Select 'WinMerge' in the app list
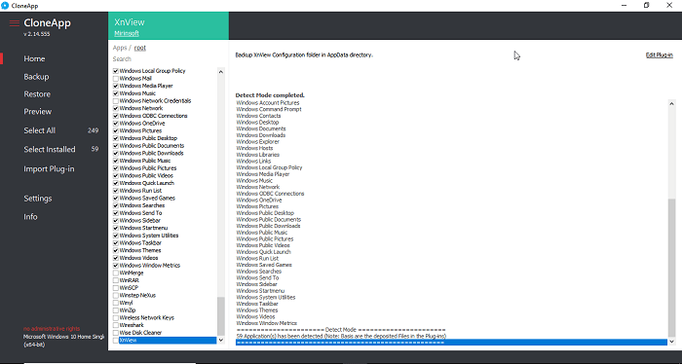 click(x=132, y=273)
